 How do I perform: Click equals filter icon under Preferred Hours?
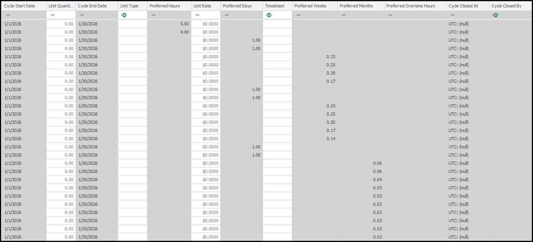153,15
